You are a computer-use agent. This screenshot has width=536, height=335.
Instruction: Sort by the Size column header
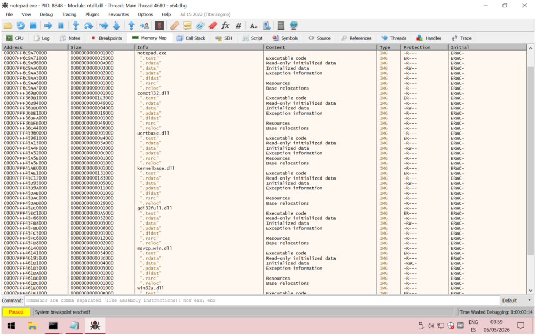(x=102, y=47)
